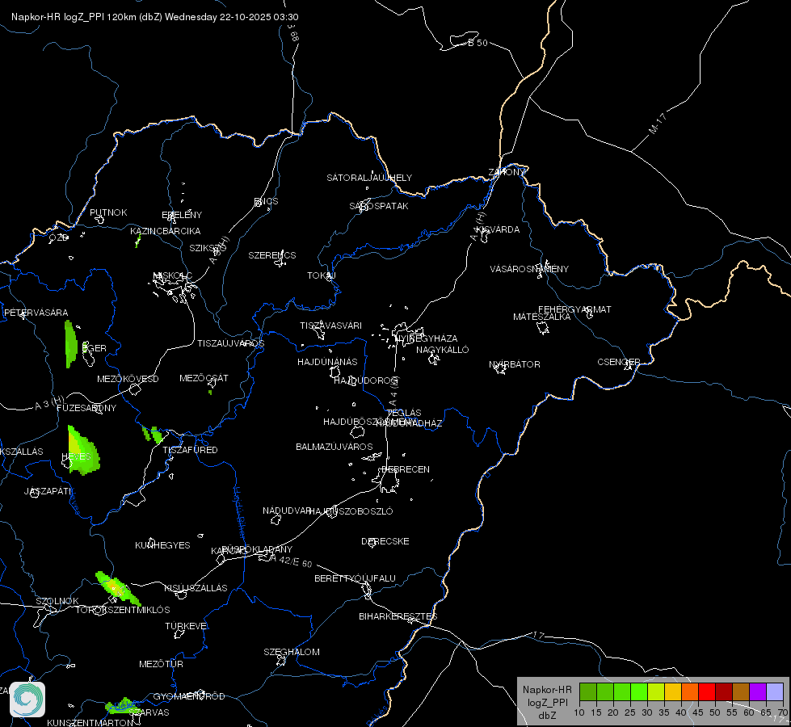The image size is (791, 727).
Task: Click the HAJDÚNÁNÁS label
Action: coord(327,362)
